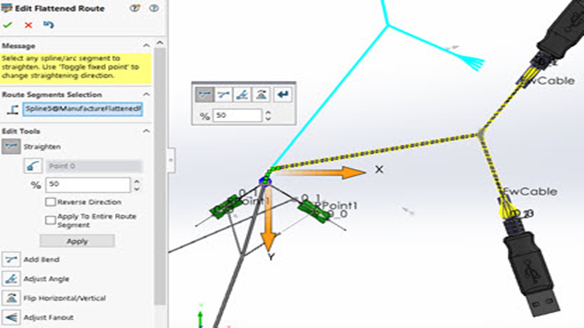The height and width of the screenshot is (328, 584).
Task: Select the Add Bend tool
Action: pyautogui.click(x=11, y=260)
